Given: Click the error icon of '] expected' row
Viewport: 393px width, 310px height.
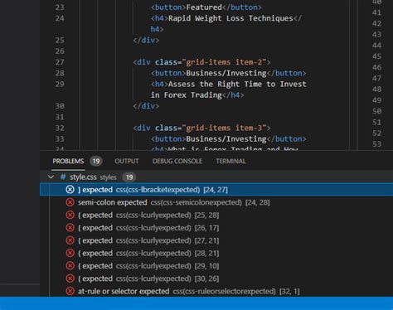Looking at the screenshot, I should coord(70,190).
